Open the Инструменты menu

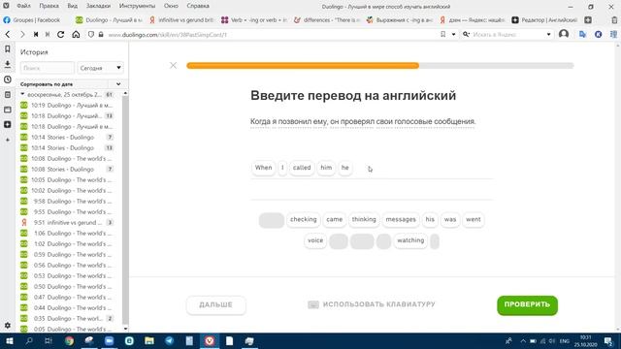pos(137,6)
